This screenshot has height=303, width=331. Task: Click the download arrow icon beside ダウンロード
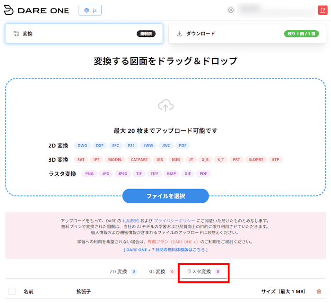pyautogui.click(x=179, y=34)
